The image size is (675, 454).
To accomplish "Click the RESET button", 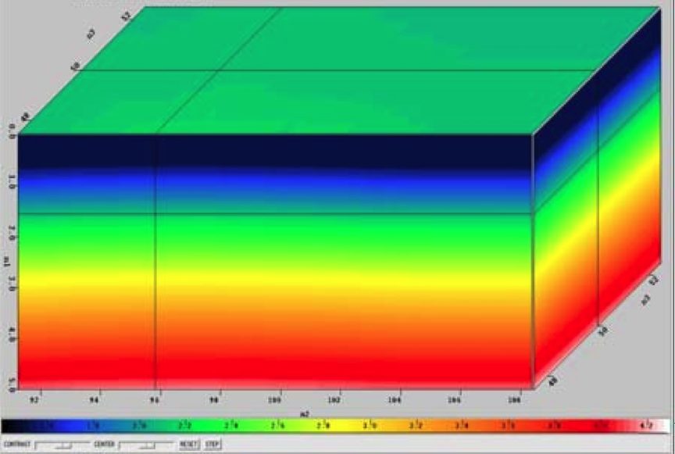I will click(188, 445).
